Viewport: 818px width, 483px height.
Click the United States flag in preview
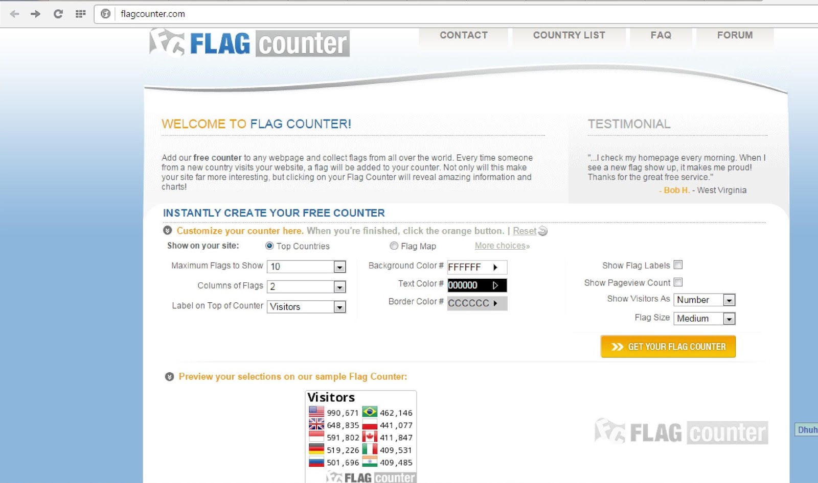click(316, 412)
